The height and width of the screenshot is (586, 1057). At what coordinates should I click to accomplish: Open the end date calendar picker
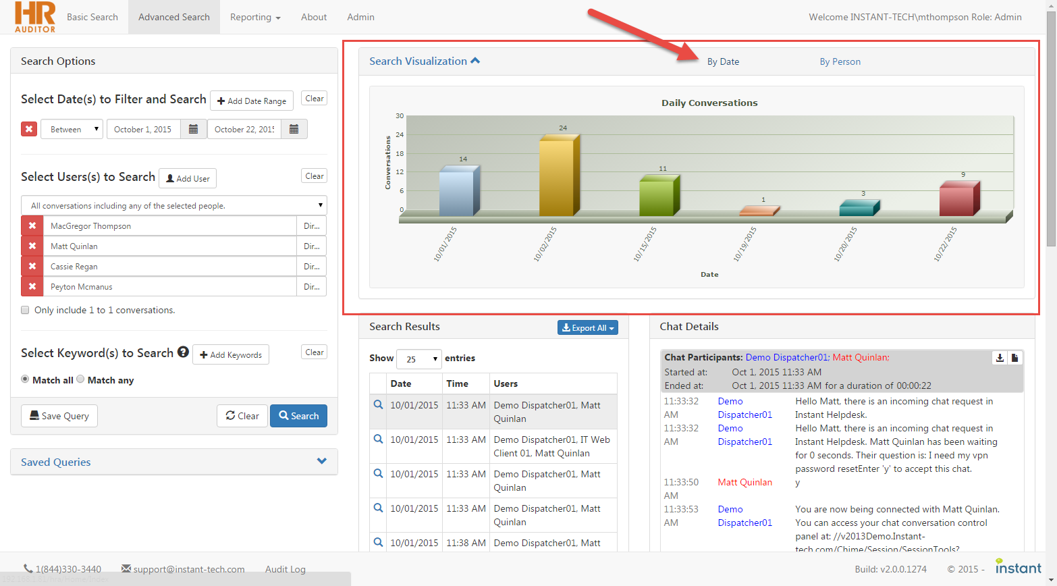[294, 129]
